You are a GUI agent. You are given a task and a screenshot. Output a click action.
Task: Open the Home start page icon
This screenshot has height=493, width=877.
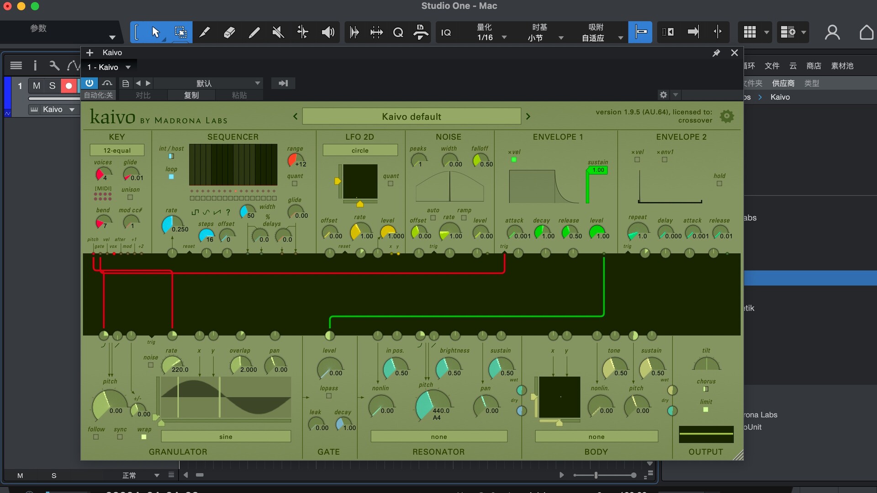tap(866, 32)
